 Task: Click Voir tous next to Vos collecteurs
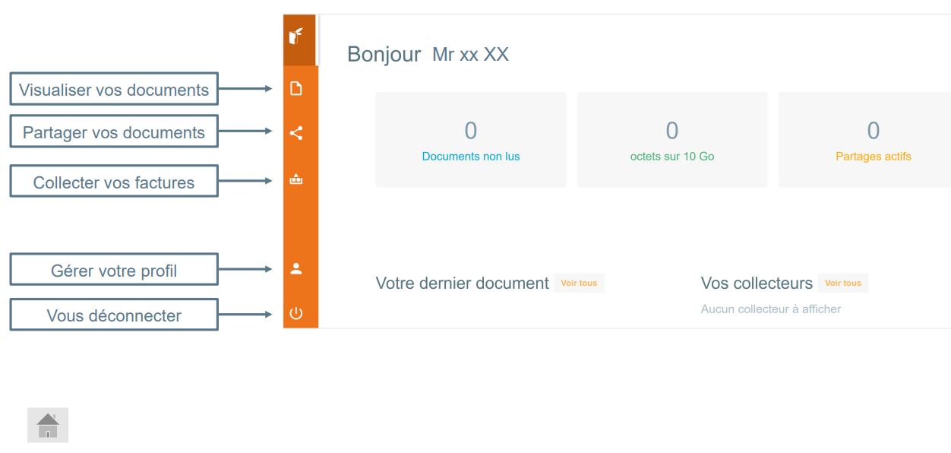click(843, 282)
